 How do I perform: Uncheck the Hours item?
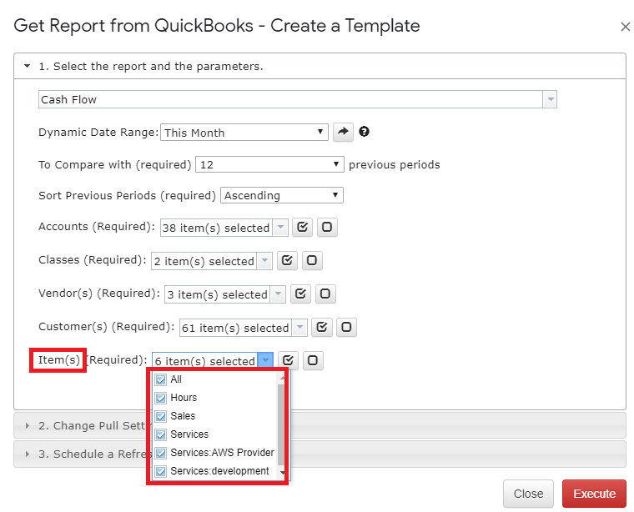[x=160, y=398]
